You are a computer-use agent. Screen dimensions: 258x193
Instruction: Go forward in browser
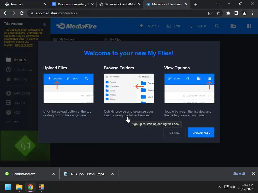14,13
